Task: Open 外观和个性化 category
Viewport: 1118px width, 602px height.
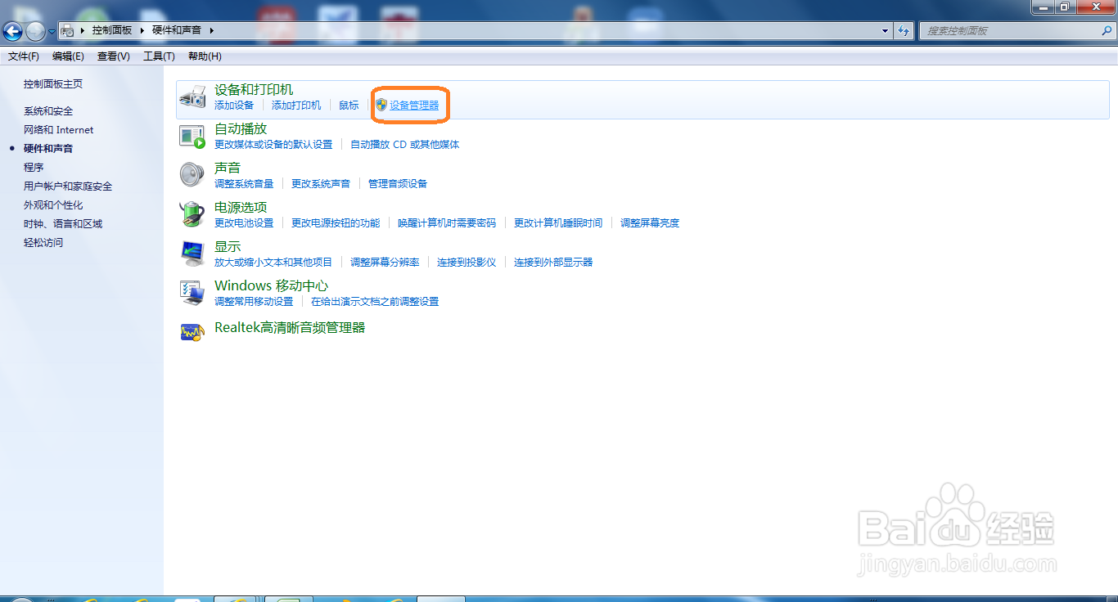Action: 53,205
